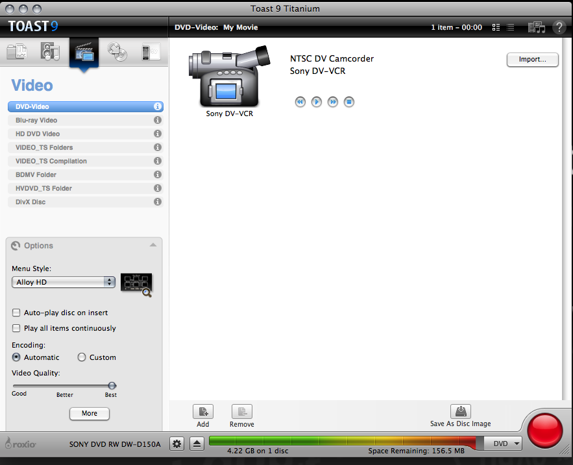Click the 4.22 GB on 1 disc text

coord(258,451)
